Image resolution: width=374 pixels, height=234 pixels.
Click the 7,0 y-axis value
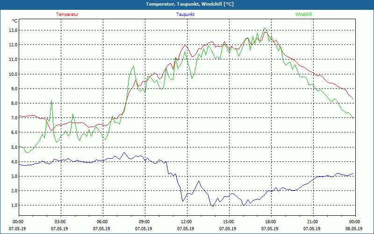(x=14, y=118)
